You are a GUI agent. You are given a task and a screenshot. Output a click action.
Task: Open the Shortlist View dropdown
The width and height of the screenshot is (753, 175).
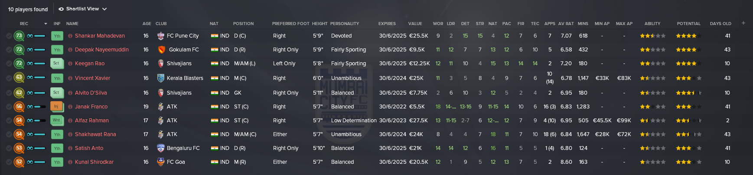82,9
